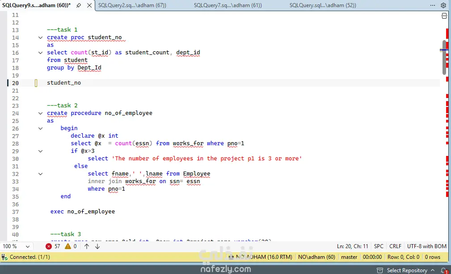
Task: Click the SPC indentation indicator
Action: point(379,246)
